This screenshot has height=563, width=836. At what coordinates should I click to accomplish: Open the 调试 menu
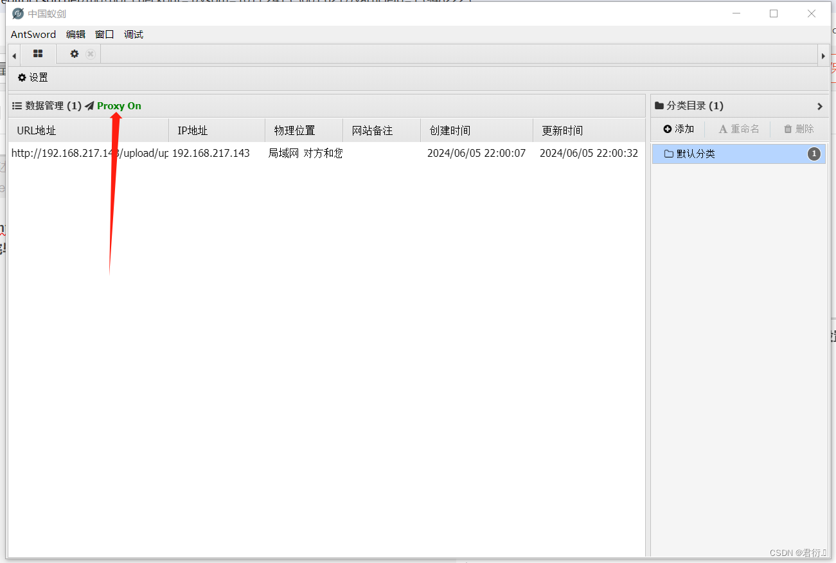click(134, 35)
